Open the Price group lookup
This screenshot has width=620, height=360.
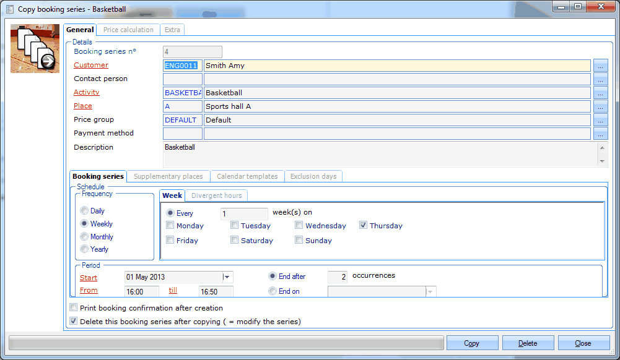(600, 119)
